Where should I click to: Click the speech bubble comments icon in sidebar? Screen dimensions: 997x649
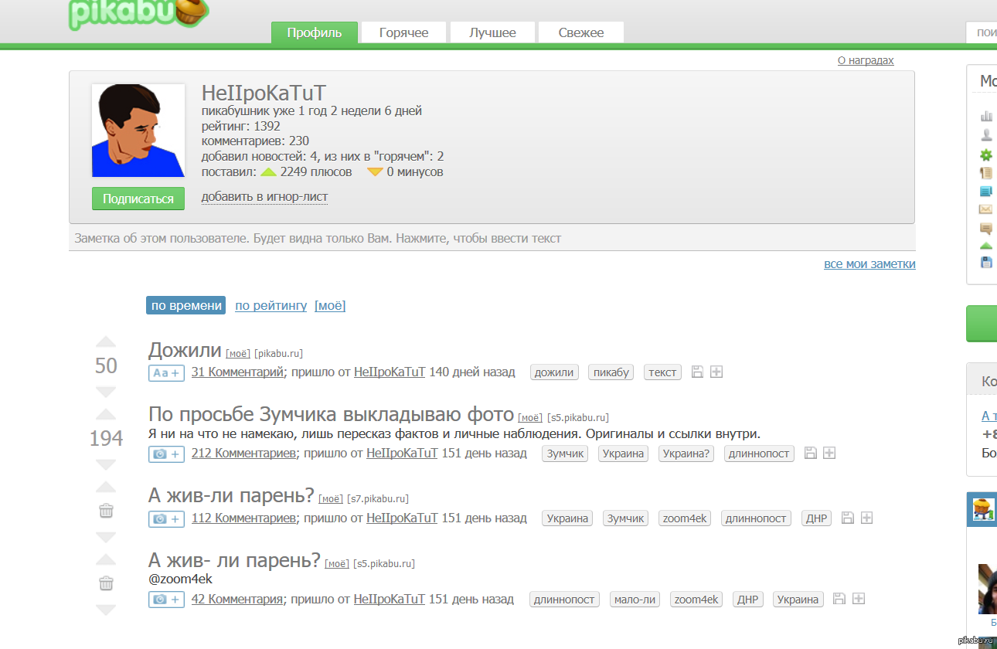(x=986, y=228)
